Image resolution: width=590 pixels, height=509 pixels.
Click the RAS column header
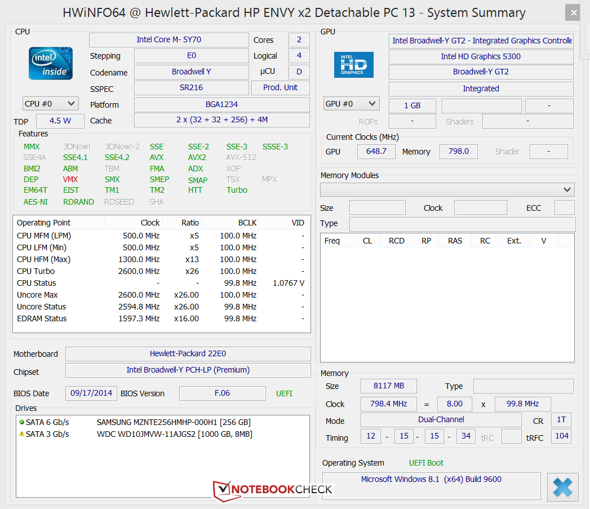coord(455,241)
